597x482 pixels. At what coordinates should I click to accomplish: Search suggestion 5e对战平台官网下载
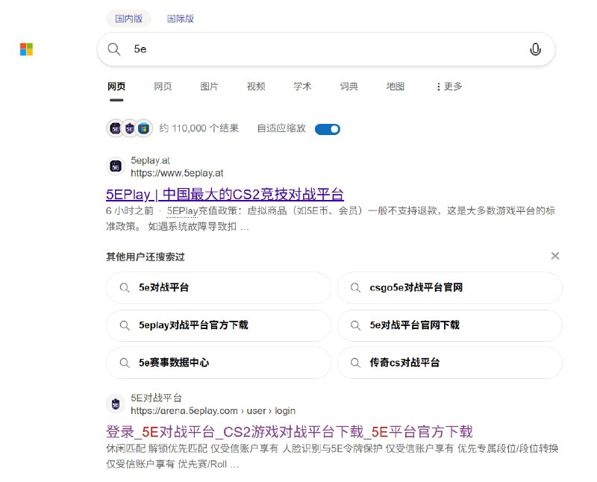pos(450,325)
